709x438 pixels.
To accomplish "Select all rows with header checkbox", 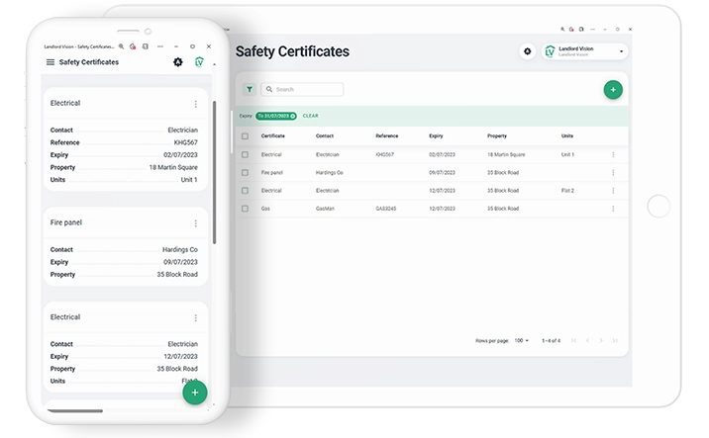I will pos(245,135).
